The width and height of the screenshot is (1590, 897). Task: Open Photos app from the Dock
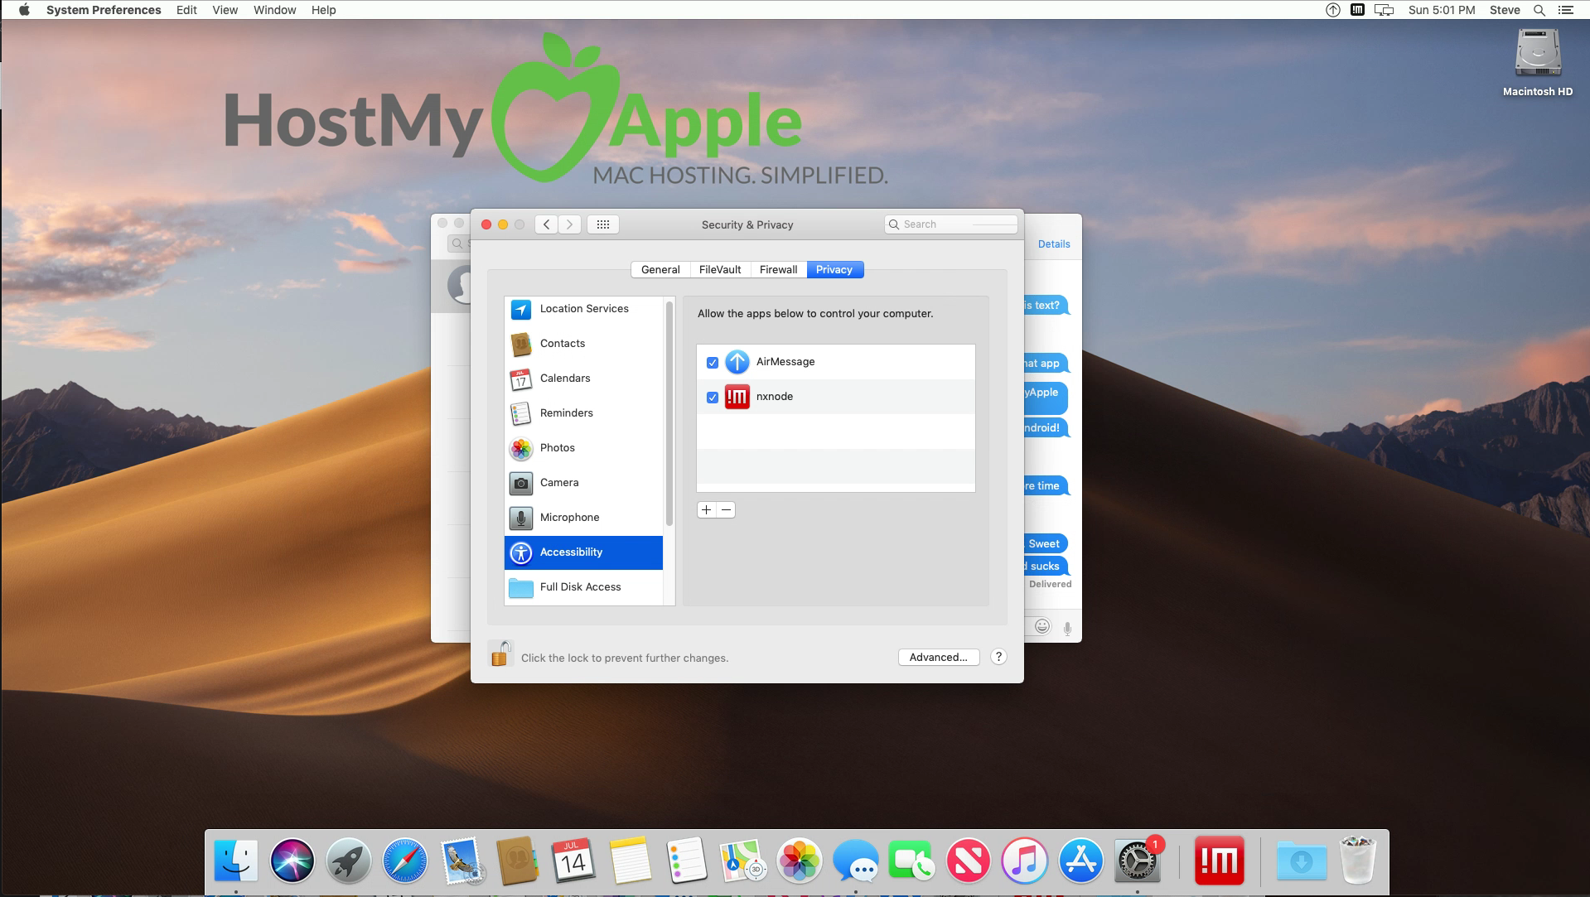800,861
